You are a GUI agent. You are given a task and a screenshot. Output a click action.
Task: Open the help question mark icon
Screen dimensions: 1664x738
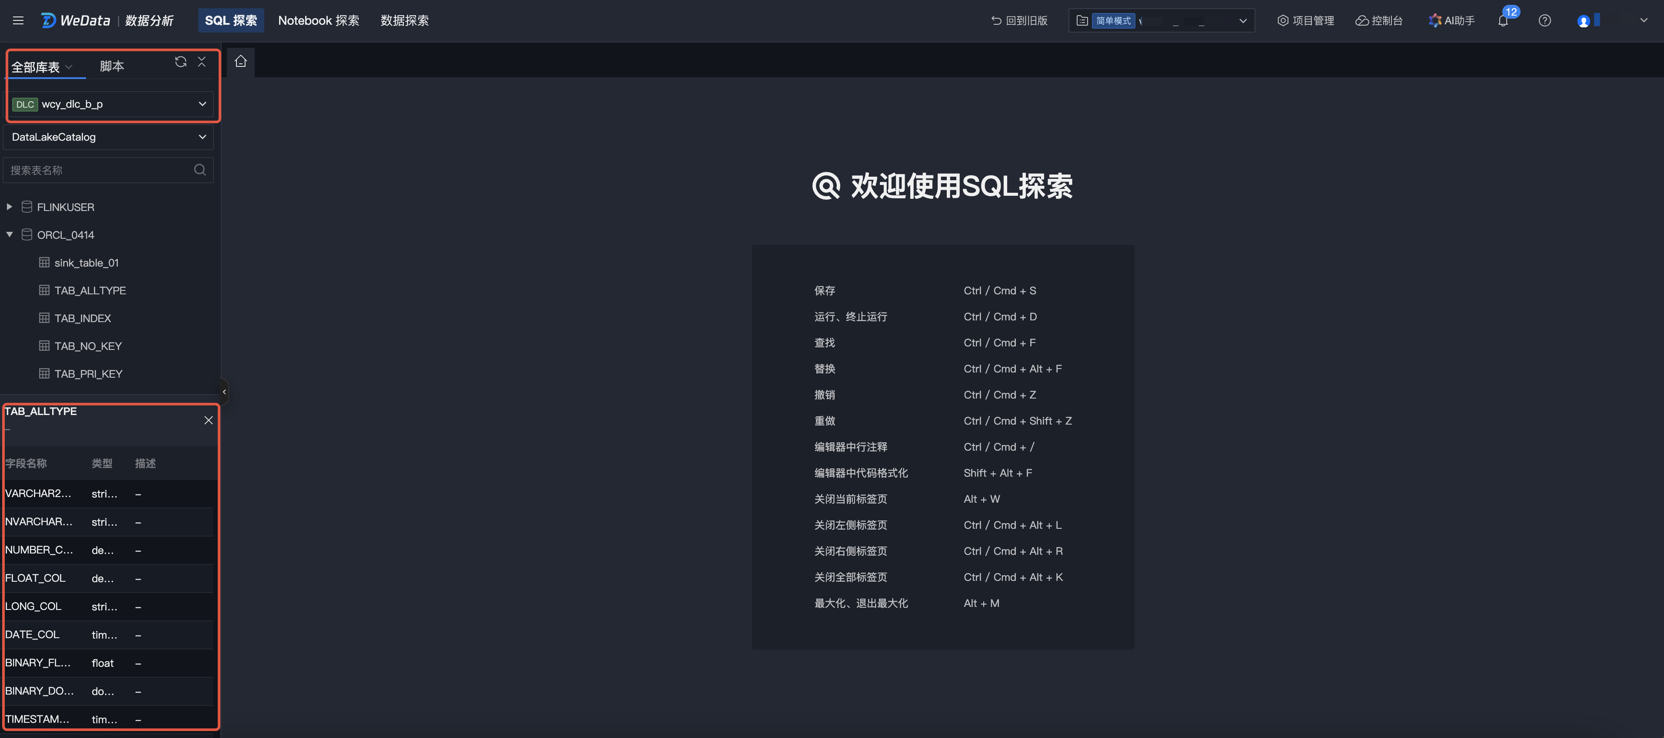[1544, 21]
